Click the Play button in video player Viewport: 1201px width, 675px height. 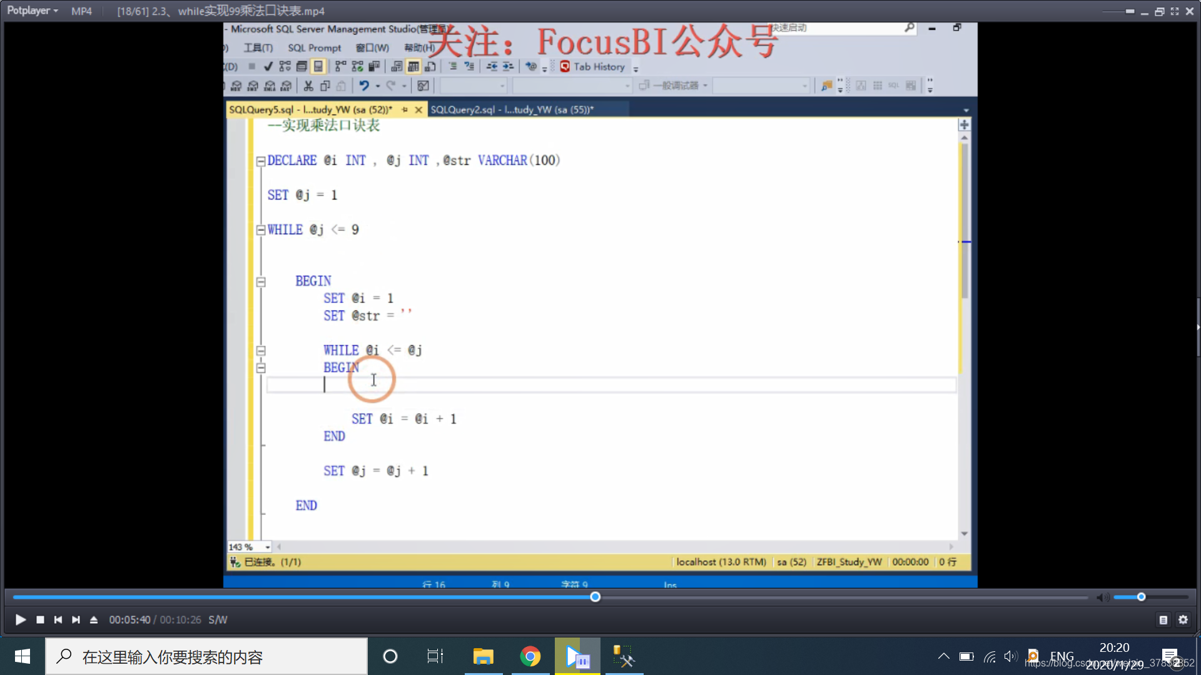(x=21, y=620)
